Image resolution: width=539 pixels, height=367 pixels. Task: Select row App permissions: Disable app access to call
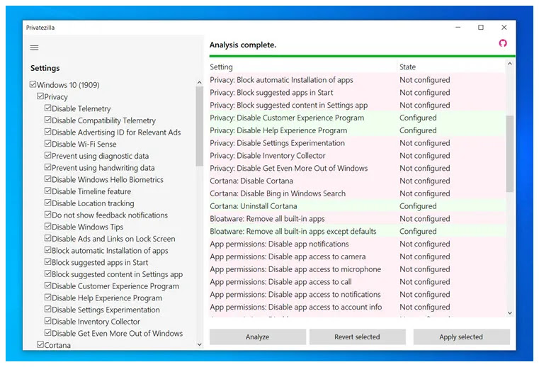pos(358,282)
